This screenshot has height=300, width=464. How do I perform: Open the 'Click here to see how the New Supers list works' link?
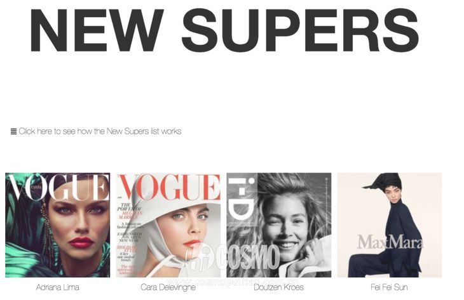point(100,131)
